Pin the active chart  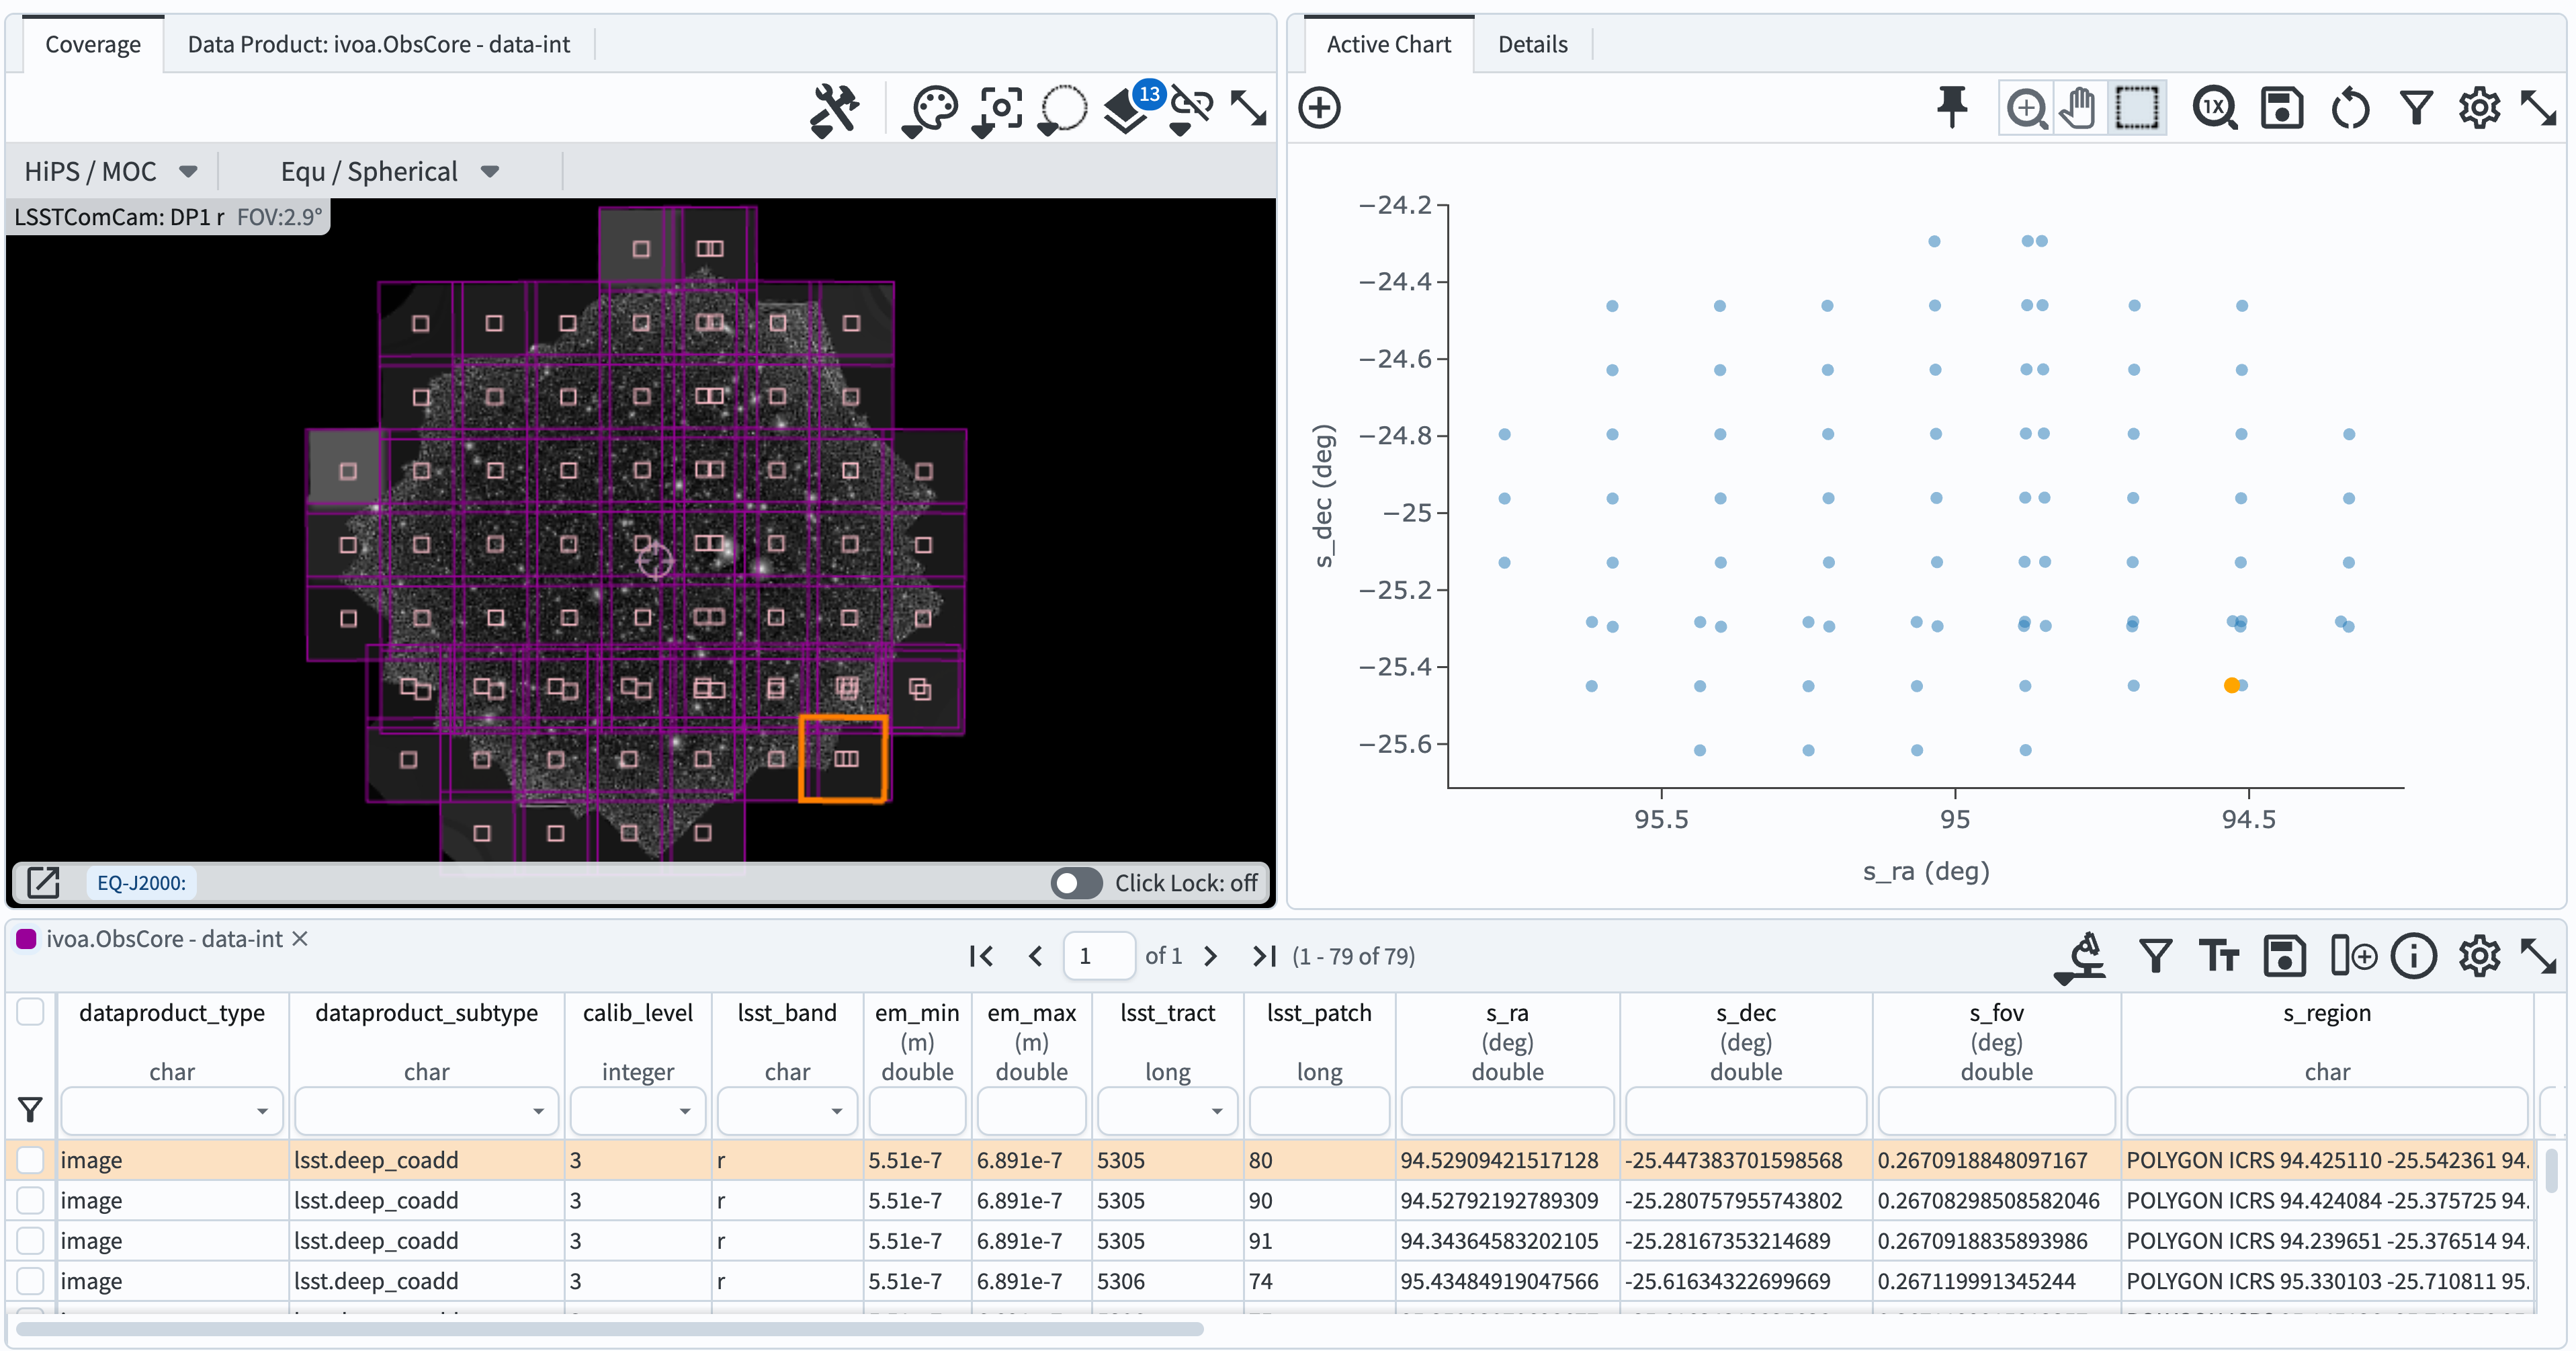(1951, 107)
